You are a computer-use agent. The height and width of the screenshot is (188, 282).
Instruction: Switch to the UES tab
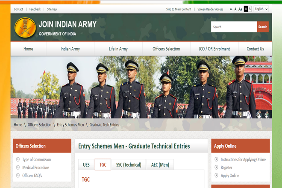pyautogui.click(x=86, y=165)
